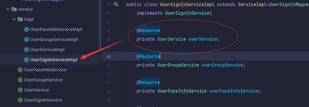The image size is (309, 107).
Task: Click the class icon beside UserGroupServiceImpl
Action: pyautogui.click(x=26, y=40)
